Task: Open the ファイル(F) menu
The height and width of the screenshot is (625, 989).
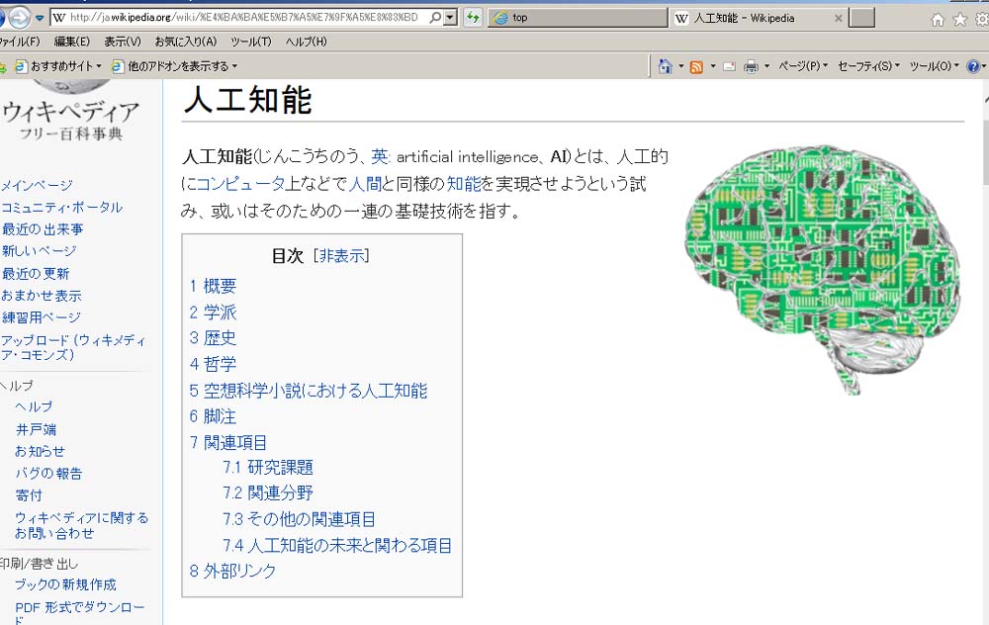Action: click(x=19, y=42)
